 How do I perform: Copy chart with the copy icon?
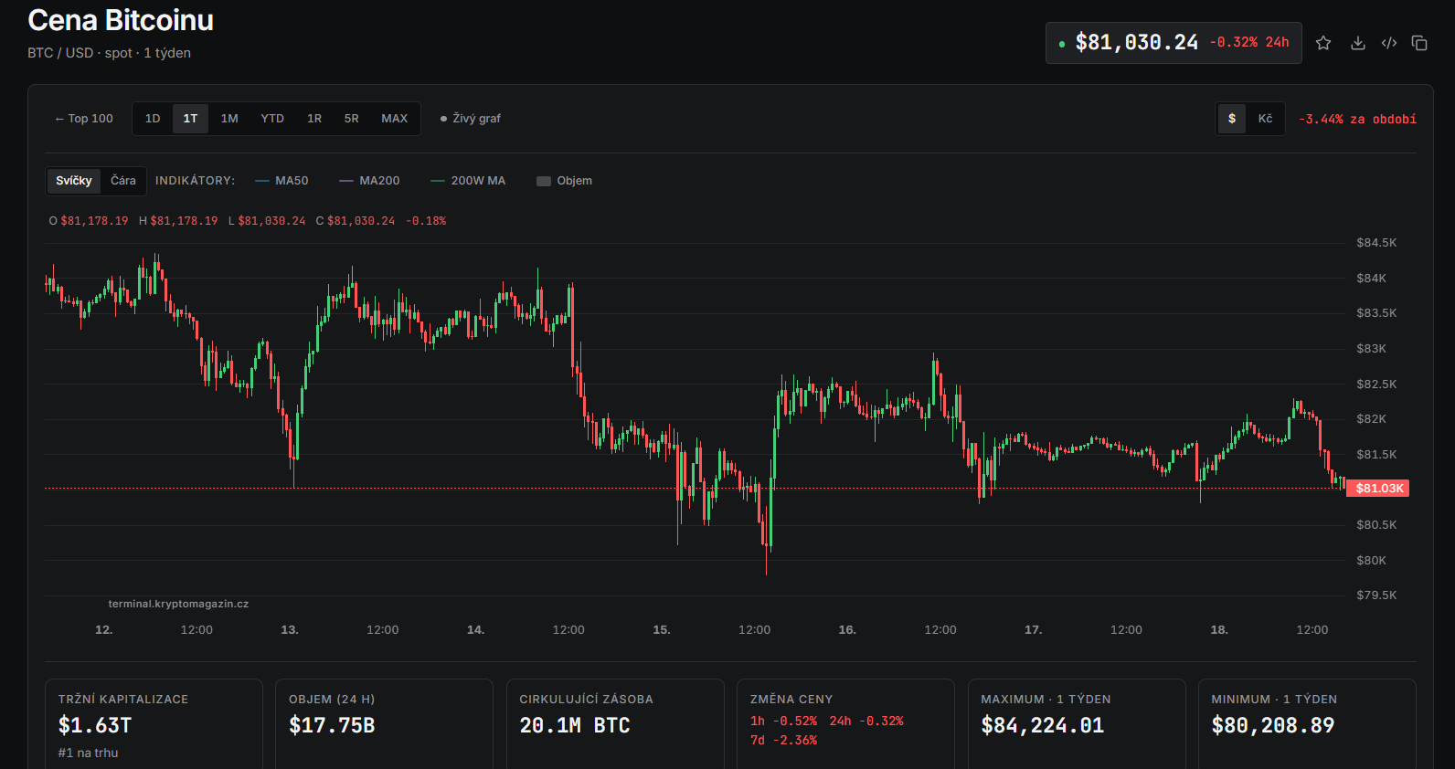1419,43
